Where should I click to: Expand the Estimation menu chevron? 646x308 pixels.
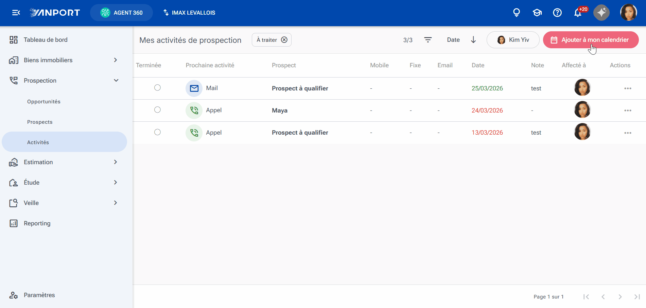pos(116,162)
